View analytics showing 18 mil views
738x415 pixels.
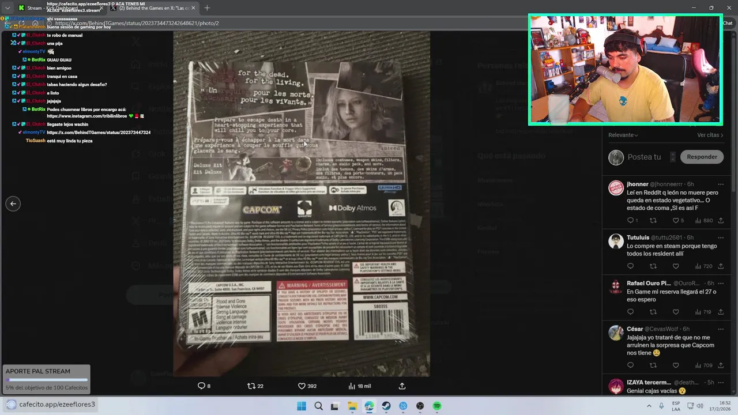pos(360,386)
